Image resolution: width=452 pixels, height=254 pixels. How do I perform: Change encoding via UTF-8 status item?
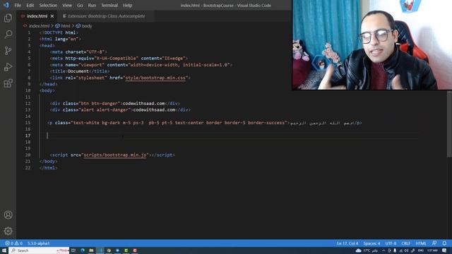point(391,243)
